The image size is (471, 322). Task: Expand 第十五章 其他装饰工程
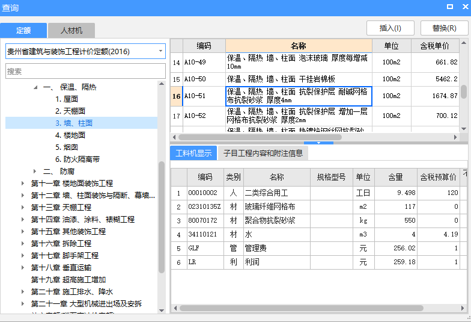pos(23,231)
